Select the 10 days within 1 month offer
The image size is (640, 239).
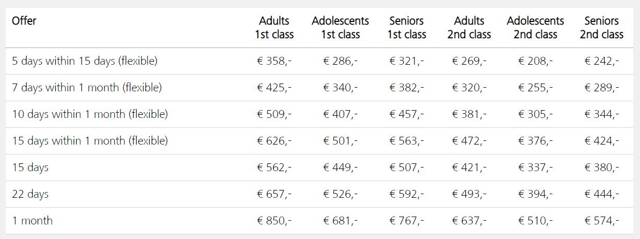(x=90, y=114)
